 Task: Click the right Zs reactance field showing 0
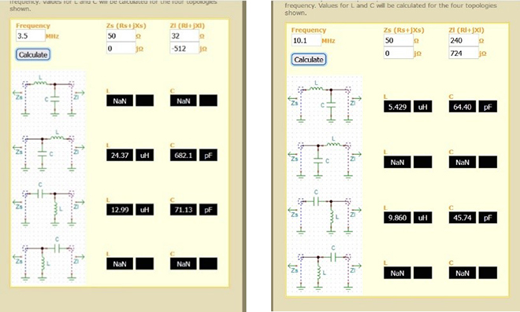tap(399, 53)
